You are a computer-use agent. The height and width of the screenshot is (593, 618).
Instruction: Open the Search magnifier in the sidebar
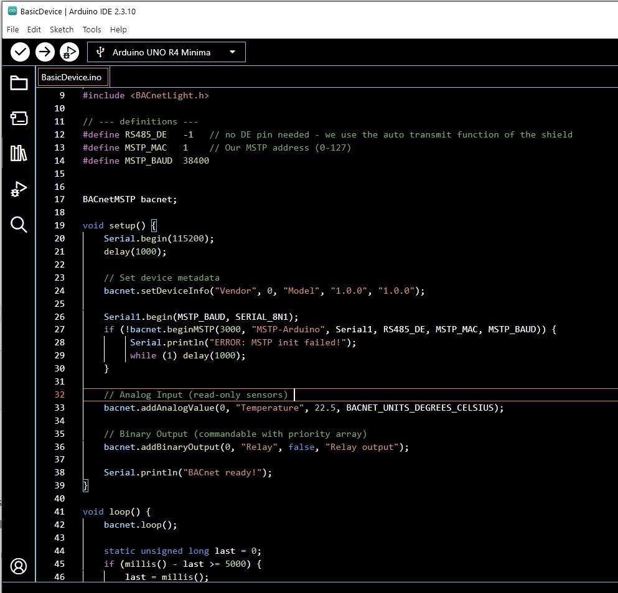pyautogui.click(x=19, y=224)
